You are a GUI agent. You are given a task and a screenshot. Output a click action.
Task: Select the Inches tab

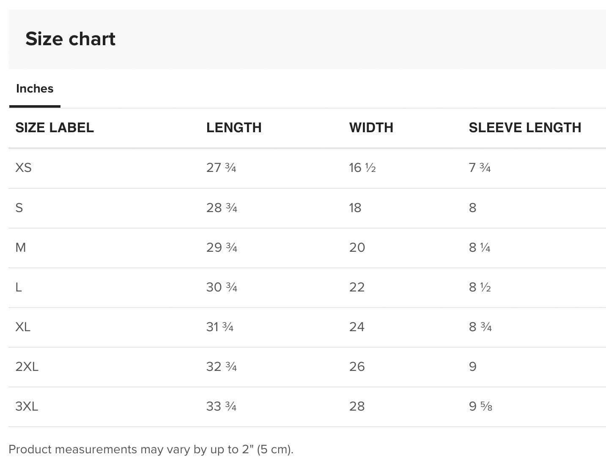[x=35, y=89]
